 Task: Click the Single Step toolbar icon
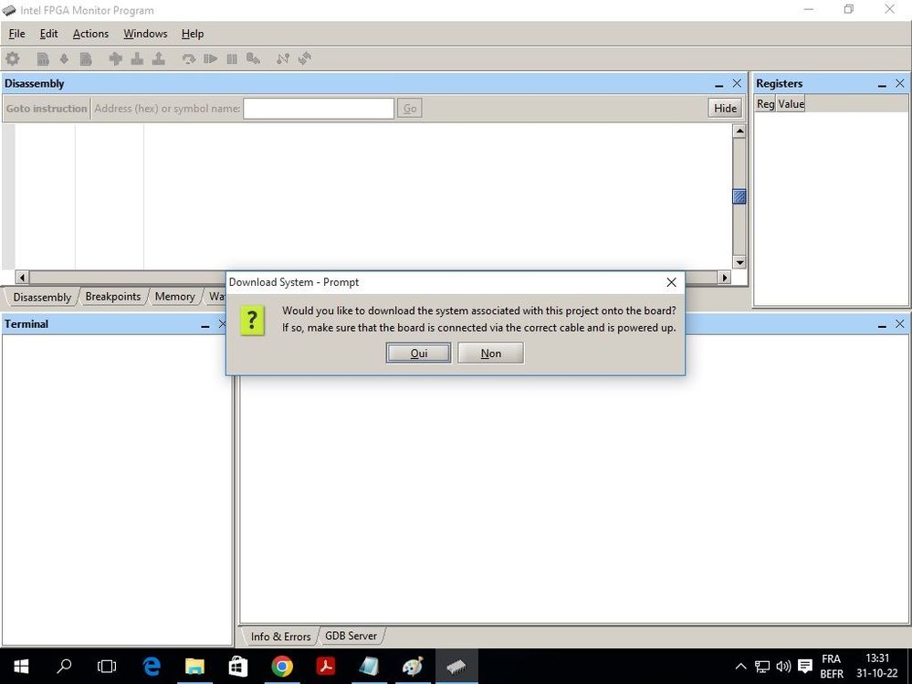pyautogui.click(x=115, y=58)
